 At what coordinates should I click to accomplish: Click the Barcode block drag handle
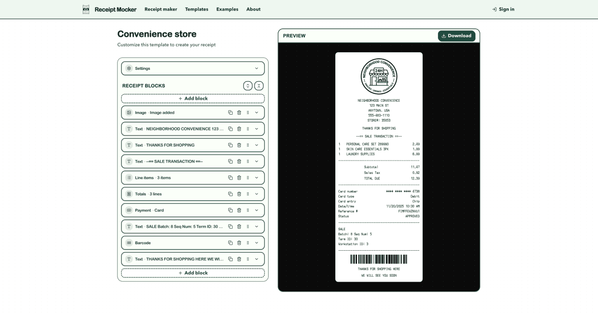tap(248, 243)
